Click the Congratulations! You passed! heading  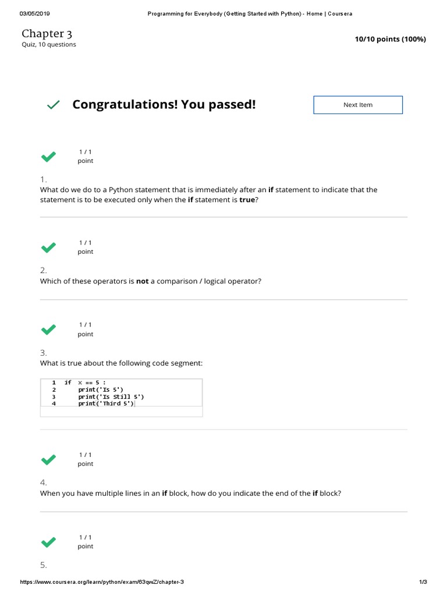tap(164, 105)
